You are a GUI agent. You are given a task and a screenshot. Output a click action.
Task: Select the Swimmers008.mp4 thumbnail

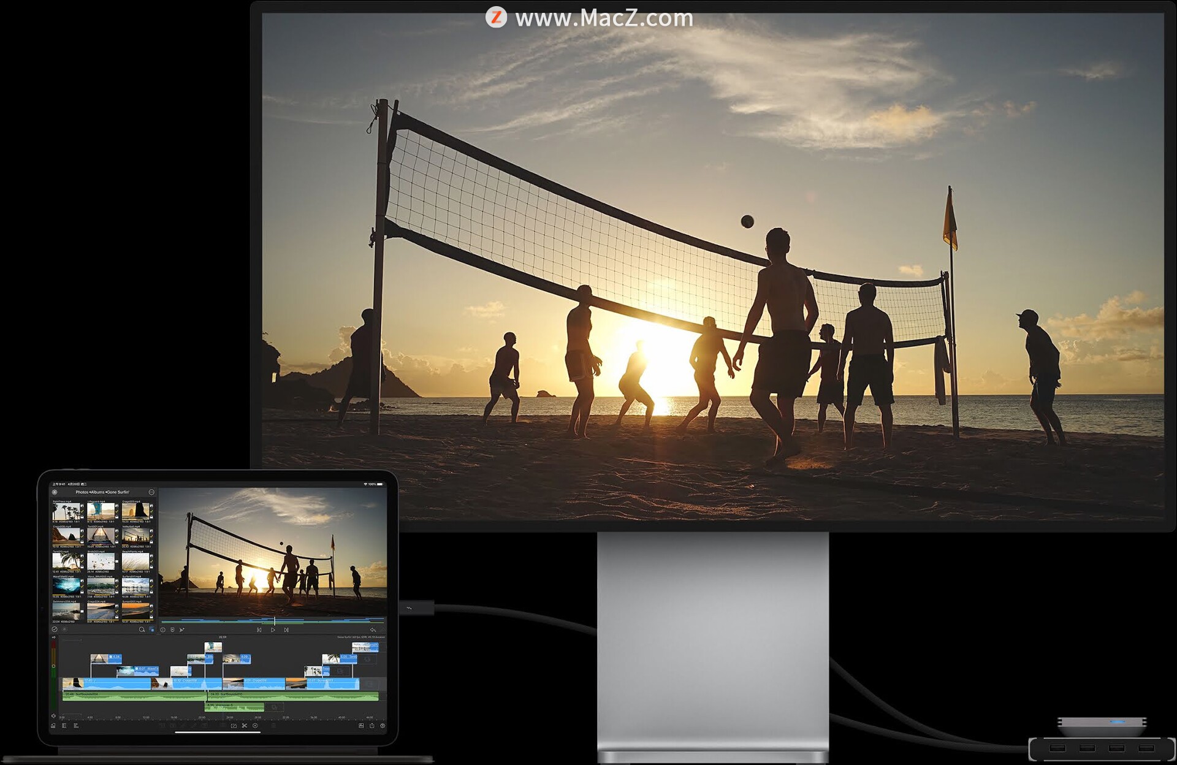click(x=66, y=611)
